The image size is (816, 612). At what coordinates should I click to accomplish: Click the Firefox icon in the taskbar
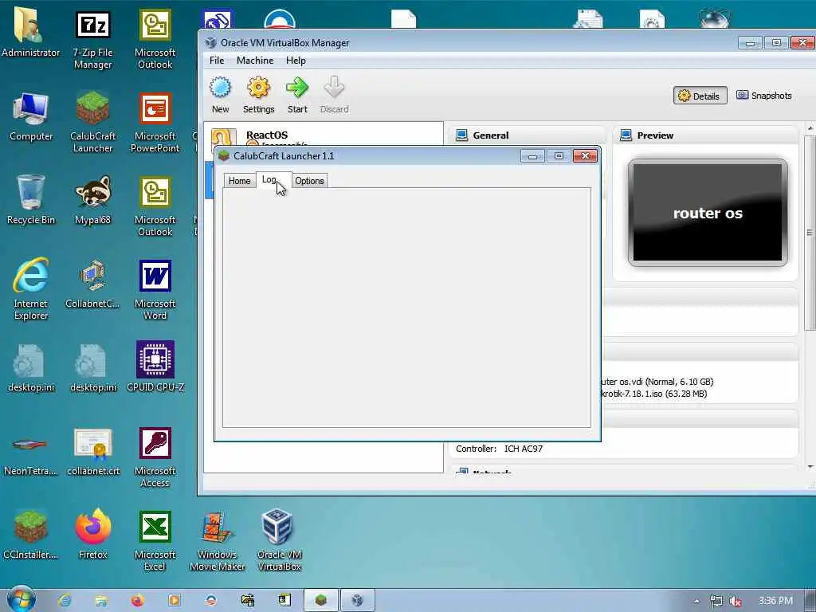138,600
